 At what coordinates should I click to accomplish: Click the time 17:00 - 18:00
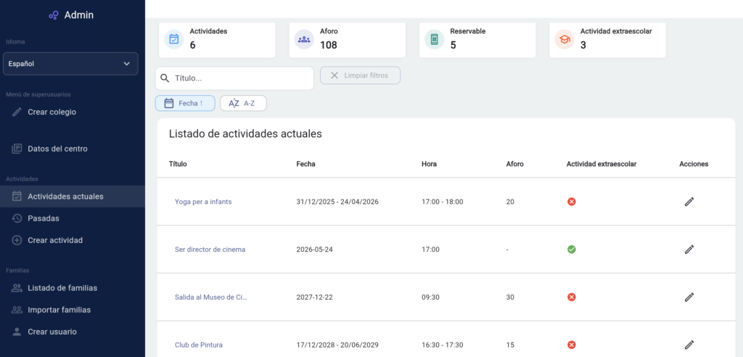[442, 202]
